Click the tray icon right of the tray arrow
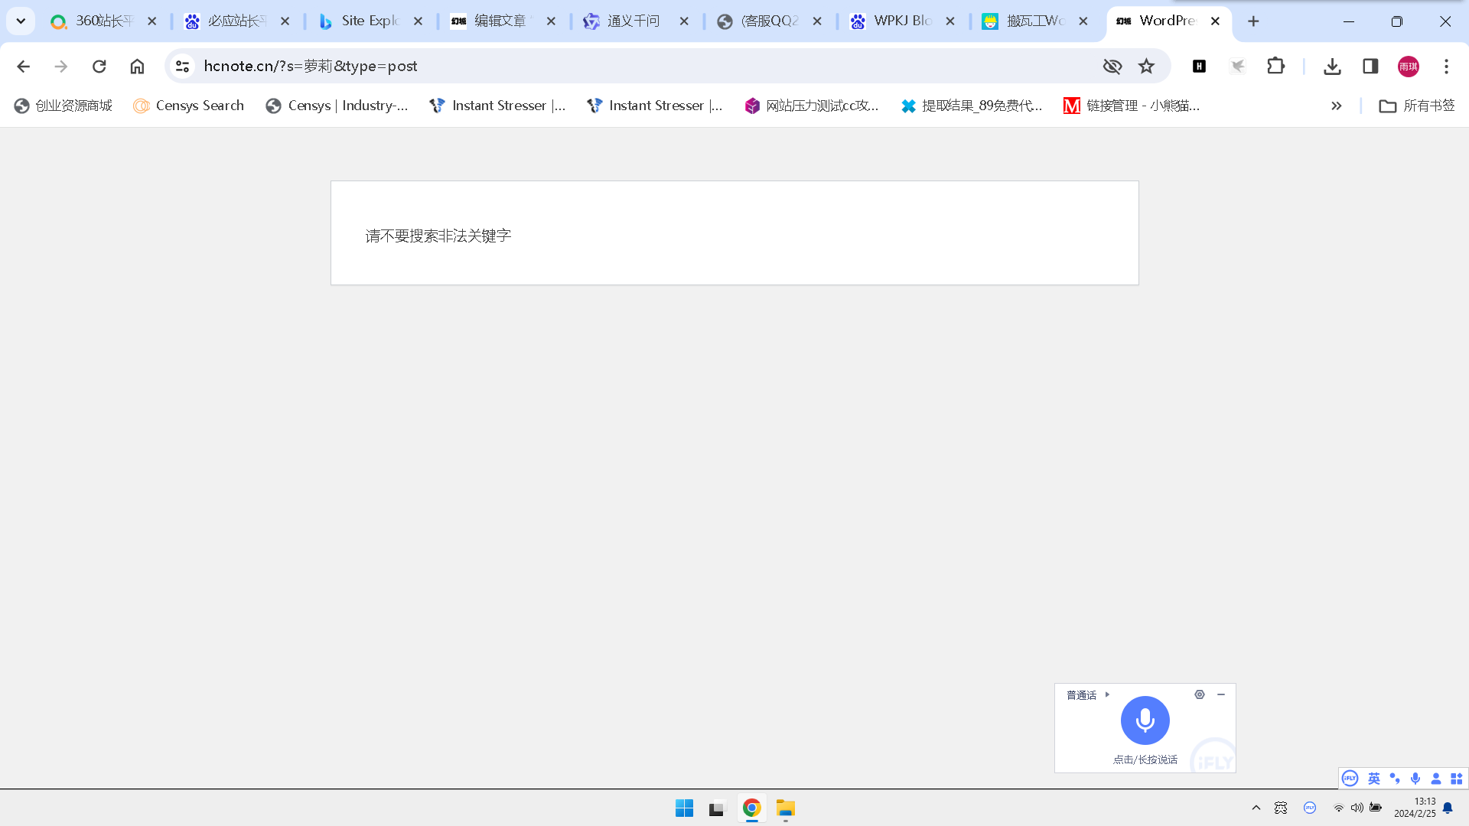The height and width of the screenshot is (826, 1469). [x=1281, y=808]
